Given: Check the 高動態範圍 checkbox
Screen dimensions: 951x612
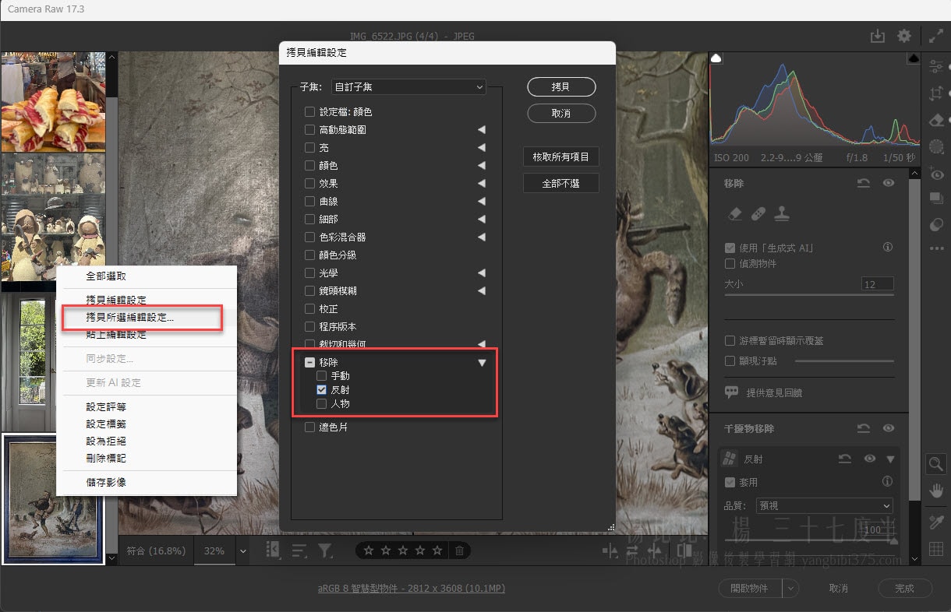Looking at the screenshot, I should (309, 130).
